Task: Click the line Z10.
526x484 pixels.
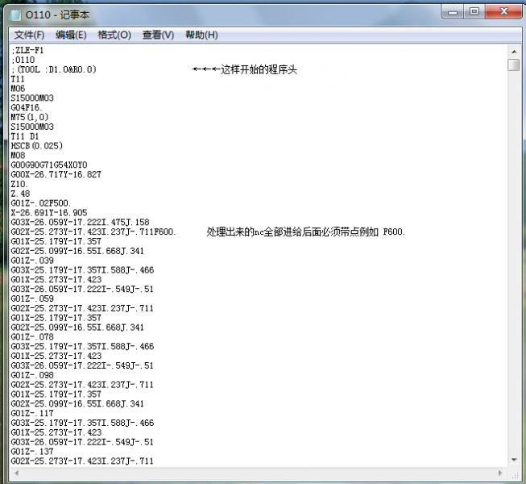Action: pyautogui.click(x=19, y=184)
